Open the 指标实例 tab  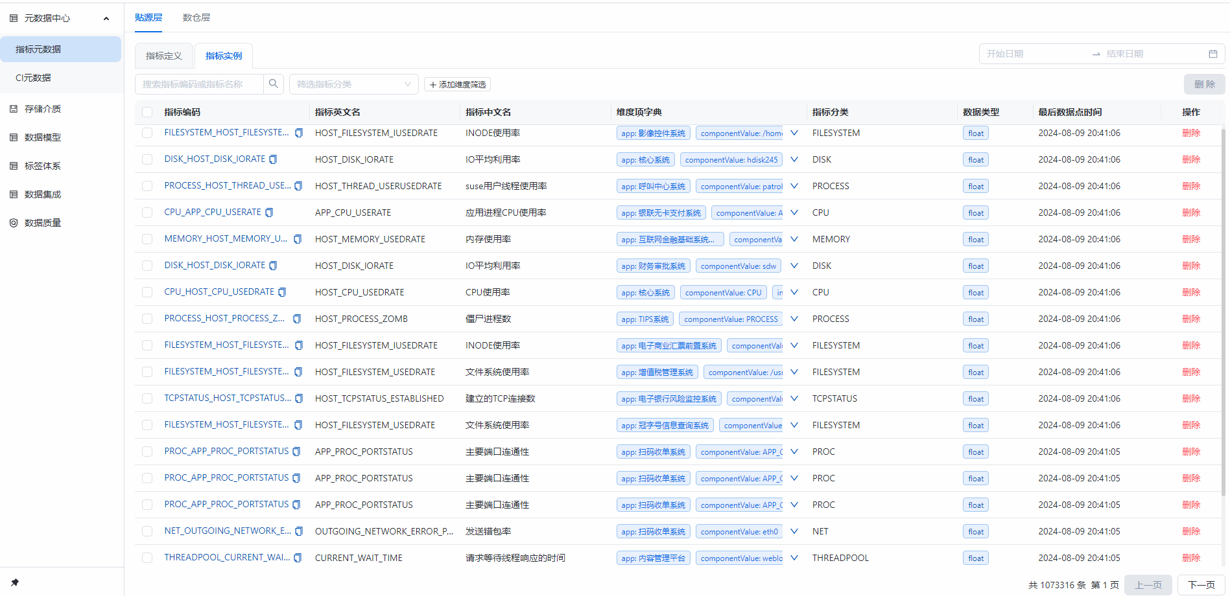[224, 56]
